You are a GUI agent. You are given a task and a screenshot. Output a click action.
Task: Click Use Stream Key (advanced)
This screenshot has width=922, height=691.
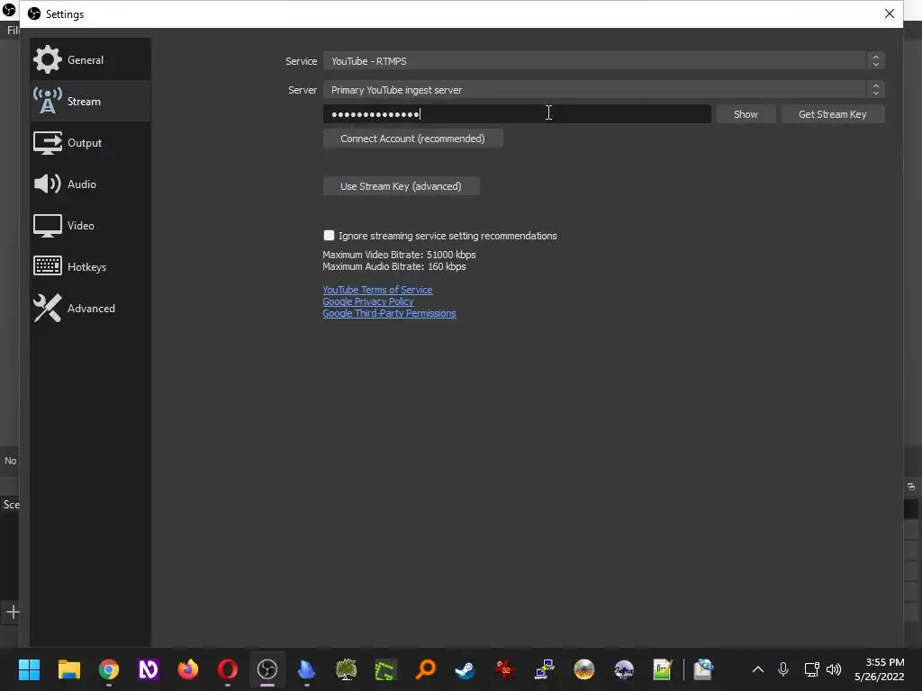tap(401, 186)
